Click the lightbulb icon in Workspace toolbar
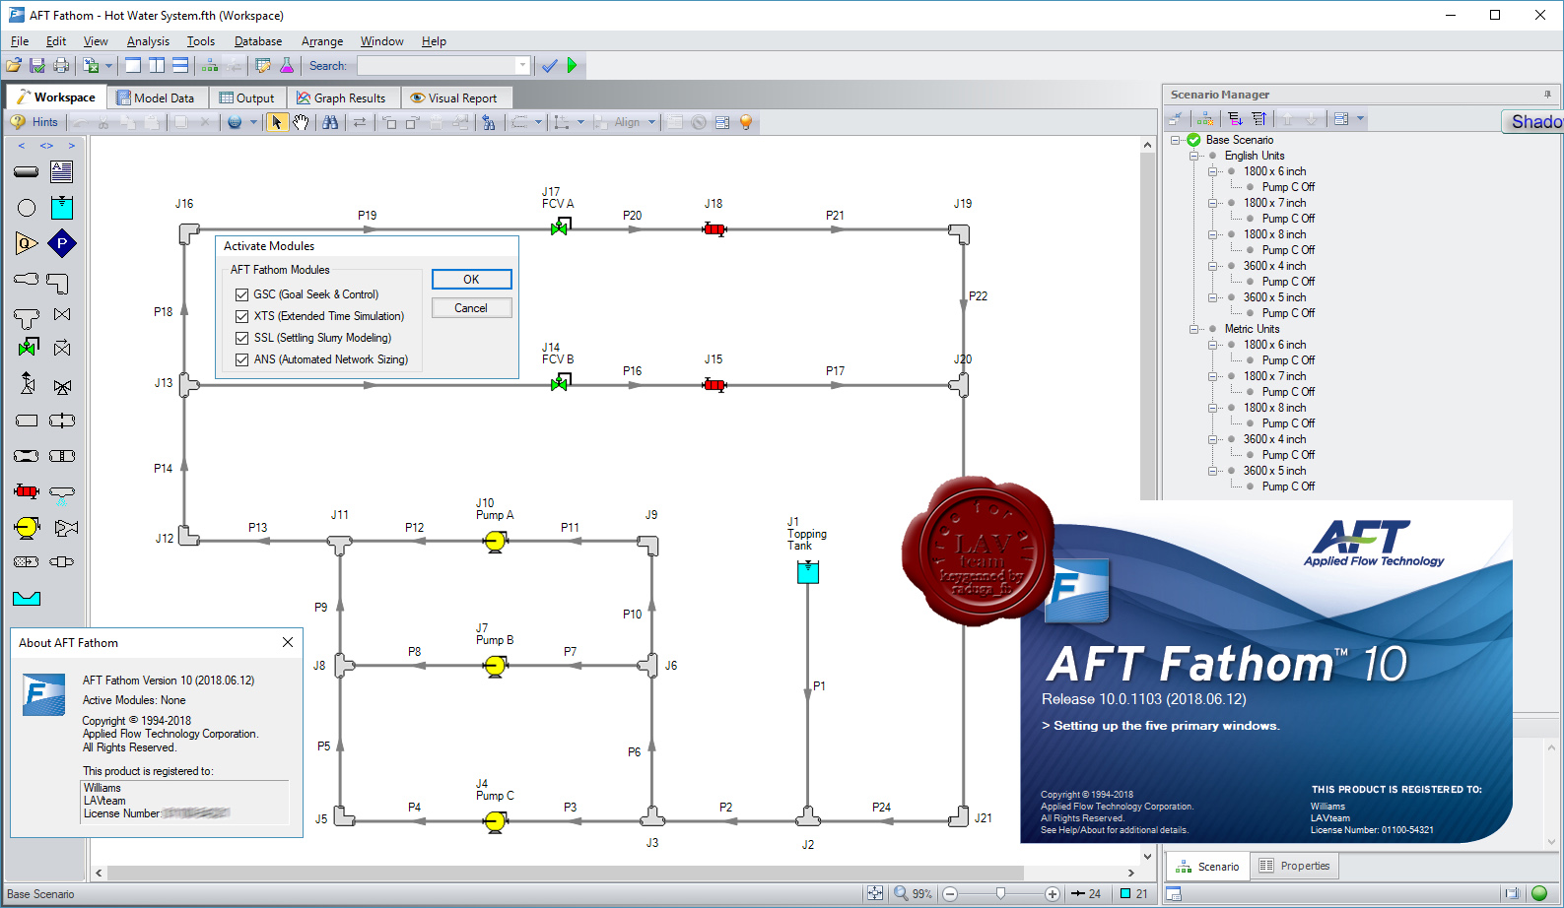This screenshot has width=1564, height=908. (746, 122)
